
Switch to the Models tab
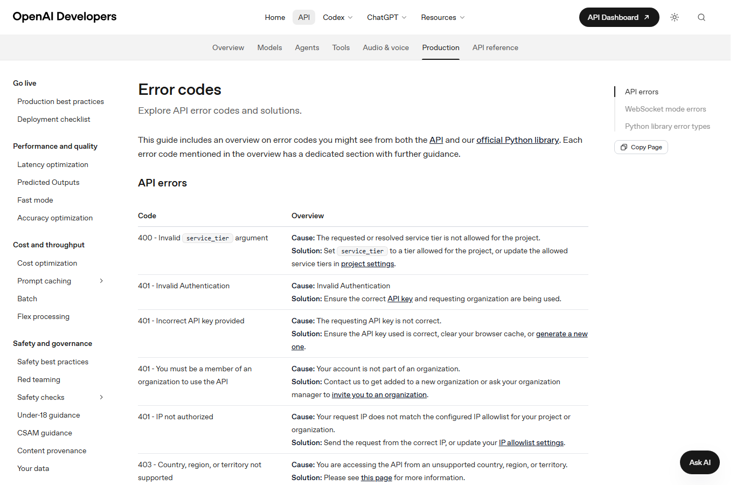coord(269,47)
